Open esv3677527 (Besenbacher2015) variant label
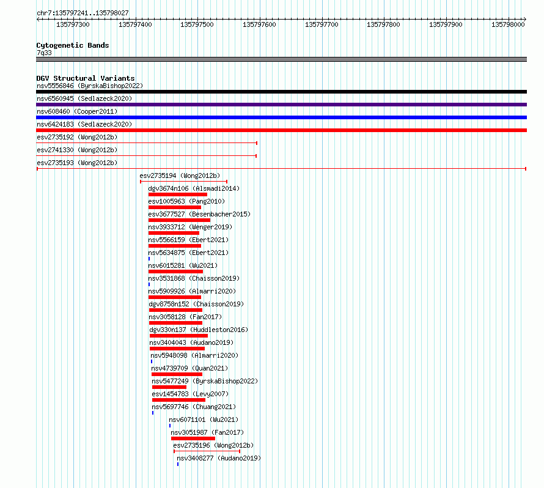Image resolution: width=544 pixels, height=488 pixels. coord(199,214)
